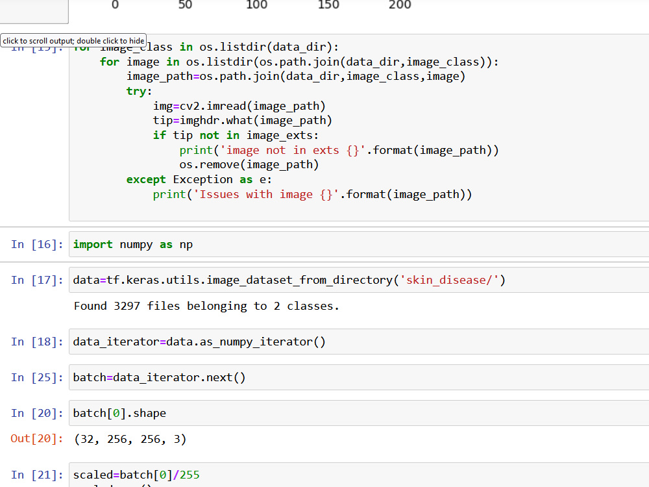Screen dimensions: 649x487
Task: Click the output value (32, 256, 256, 3)
Action: pyautogui.click(x=130, y=439)
